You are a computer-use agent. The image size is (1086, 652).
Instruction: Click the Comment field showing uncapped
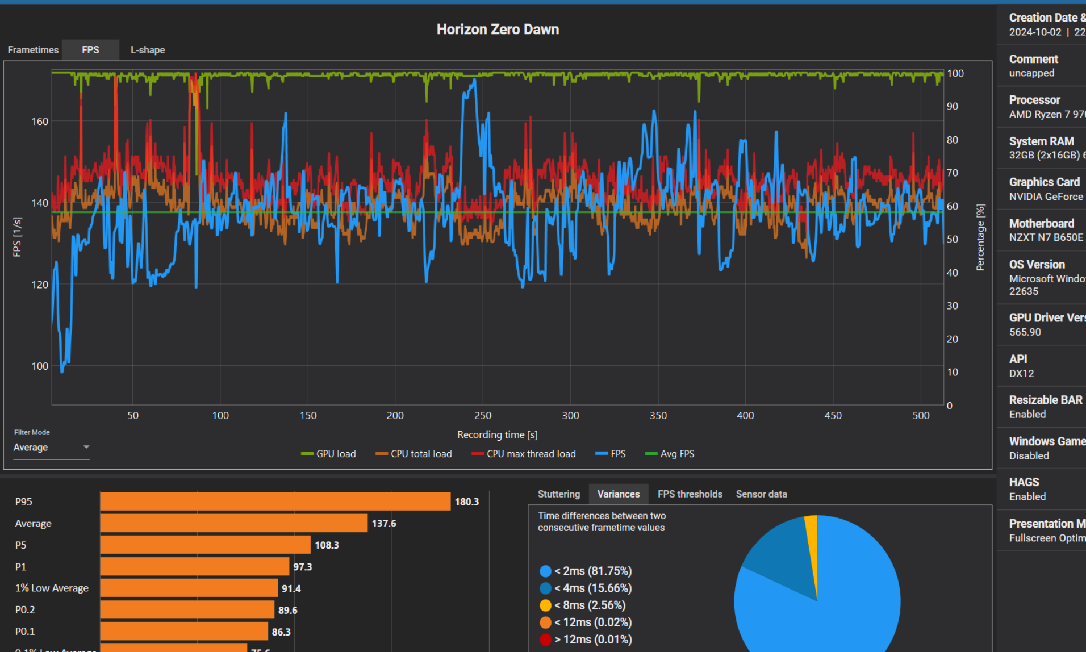1041,66
